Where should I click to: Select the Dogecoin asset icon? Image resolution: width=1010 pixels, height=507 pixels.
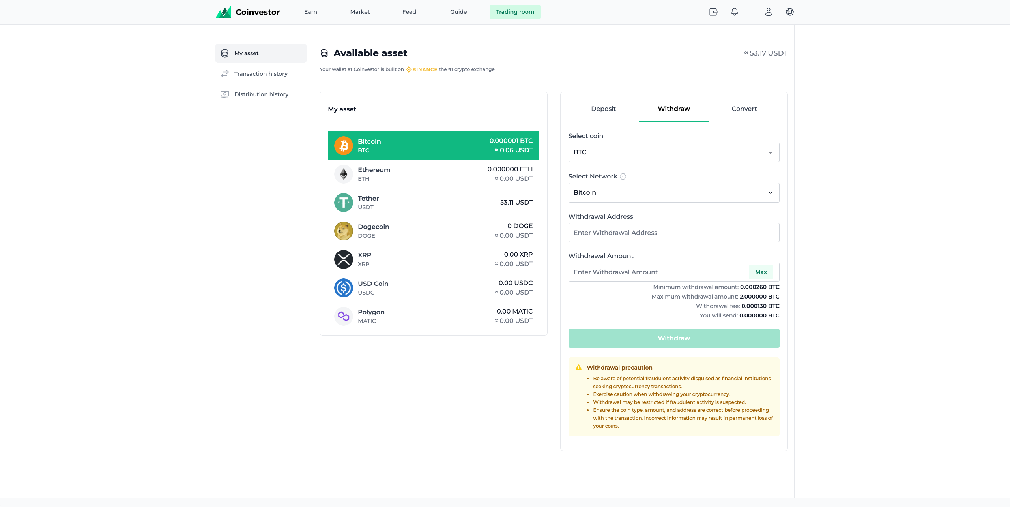pos(344,231)
